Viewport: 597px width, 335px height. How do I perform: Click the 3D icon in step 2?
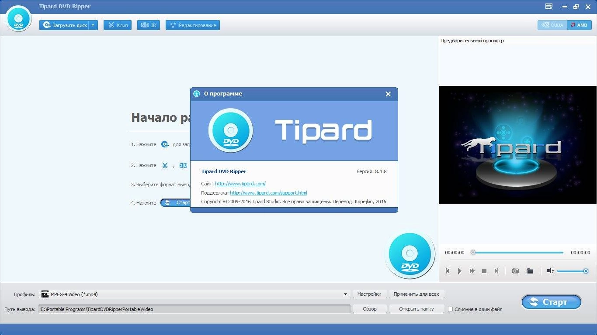184,165
